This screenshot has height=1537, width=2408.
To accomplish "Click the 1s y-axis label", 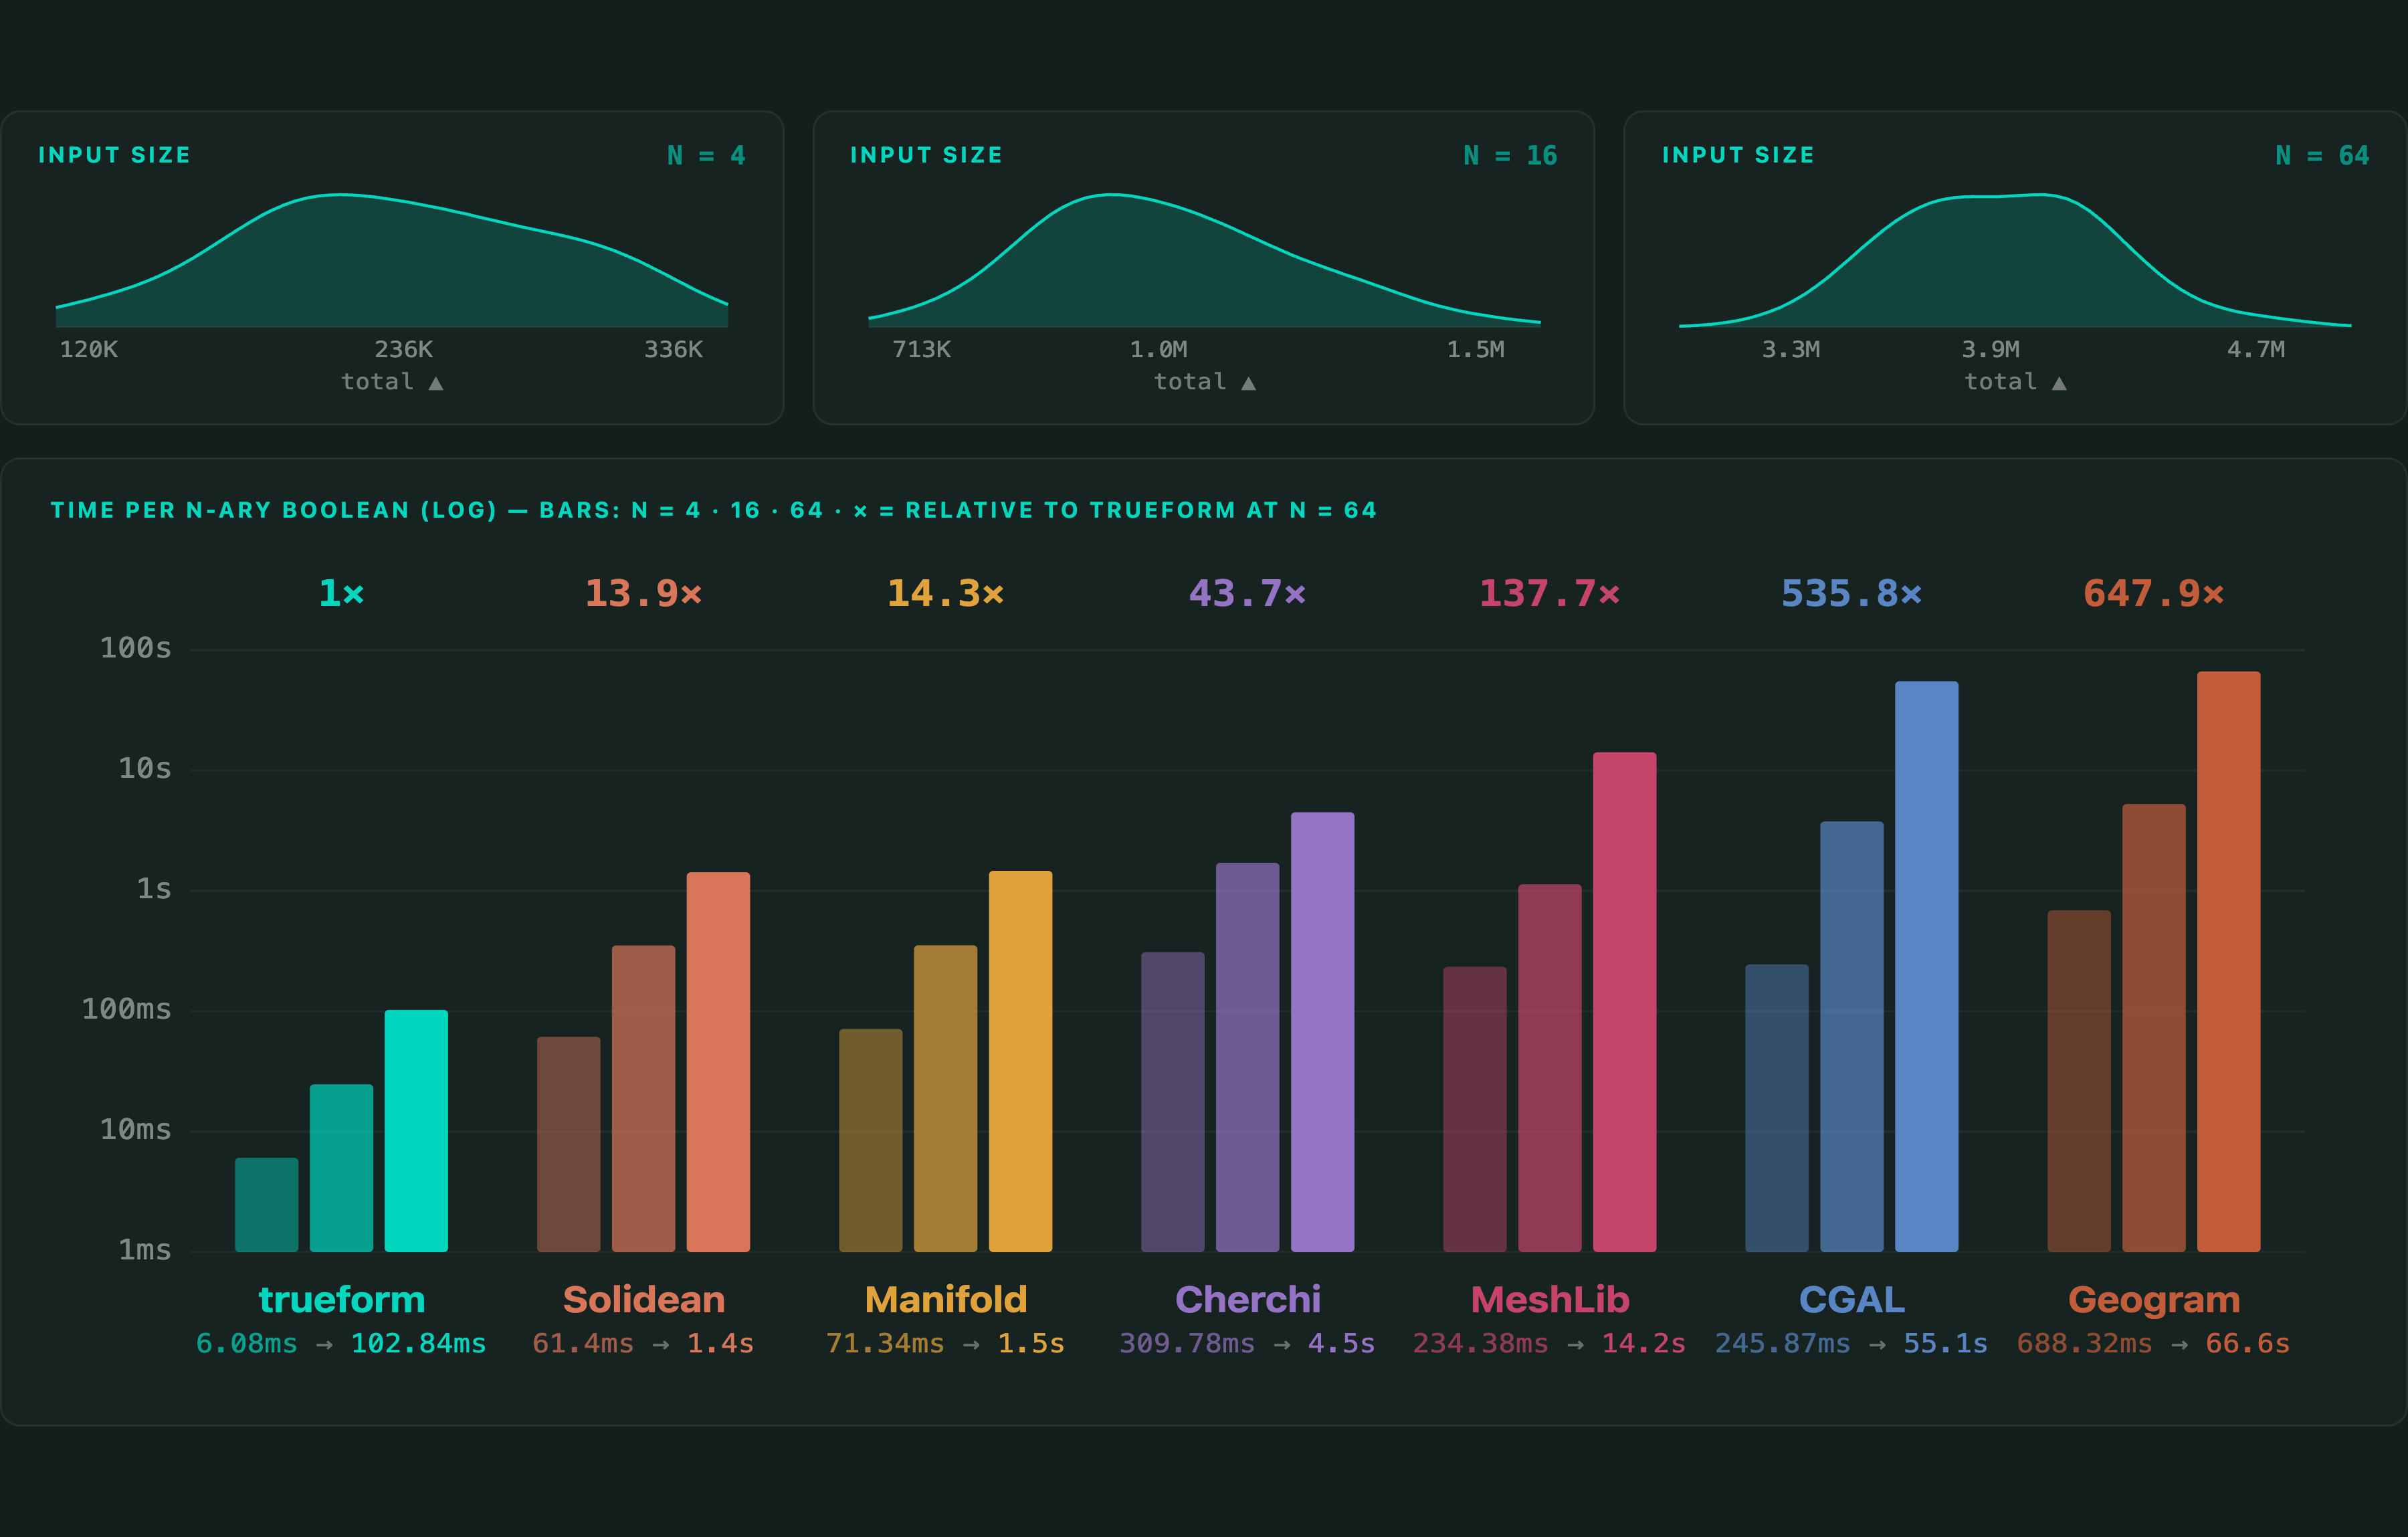I will pos(153,888).
